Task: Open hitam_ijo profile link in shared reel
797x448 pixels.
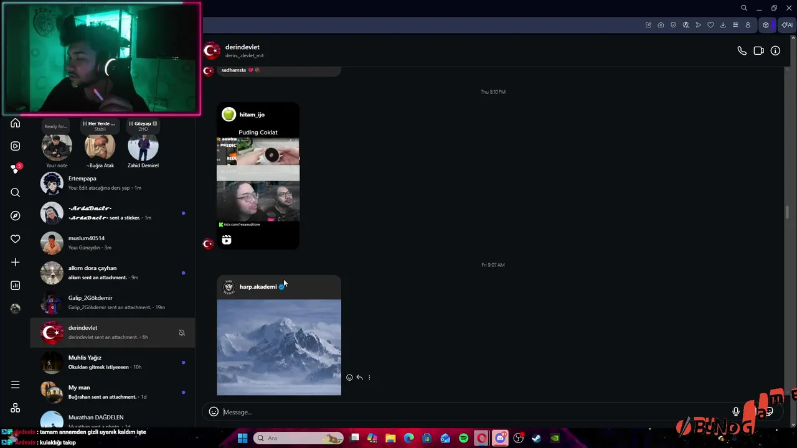Action: click(252, 114)
